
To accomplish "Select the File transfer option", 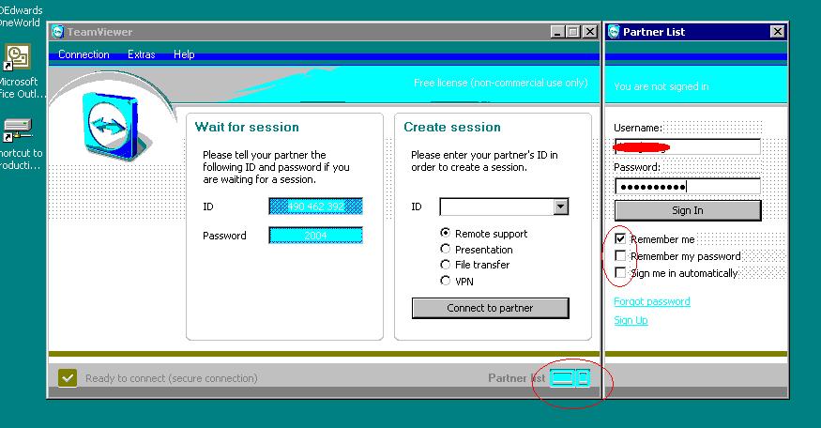I will [445, 265].
